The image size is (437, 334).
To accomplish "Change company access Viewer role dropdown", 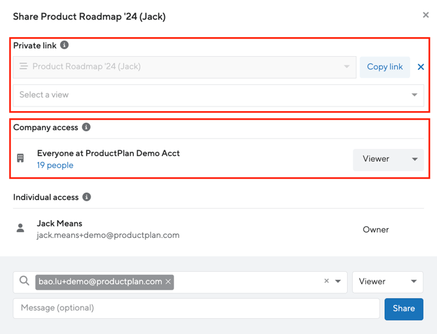I will pos(388,159).
